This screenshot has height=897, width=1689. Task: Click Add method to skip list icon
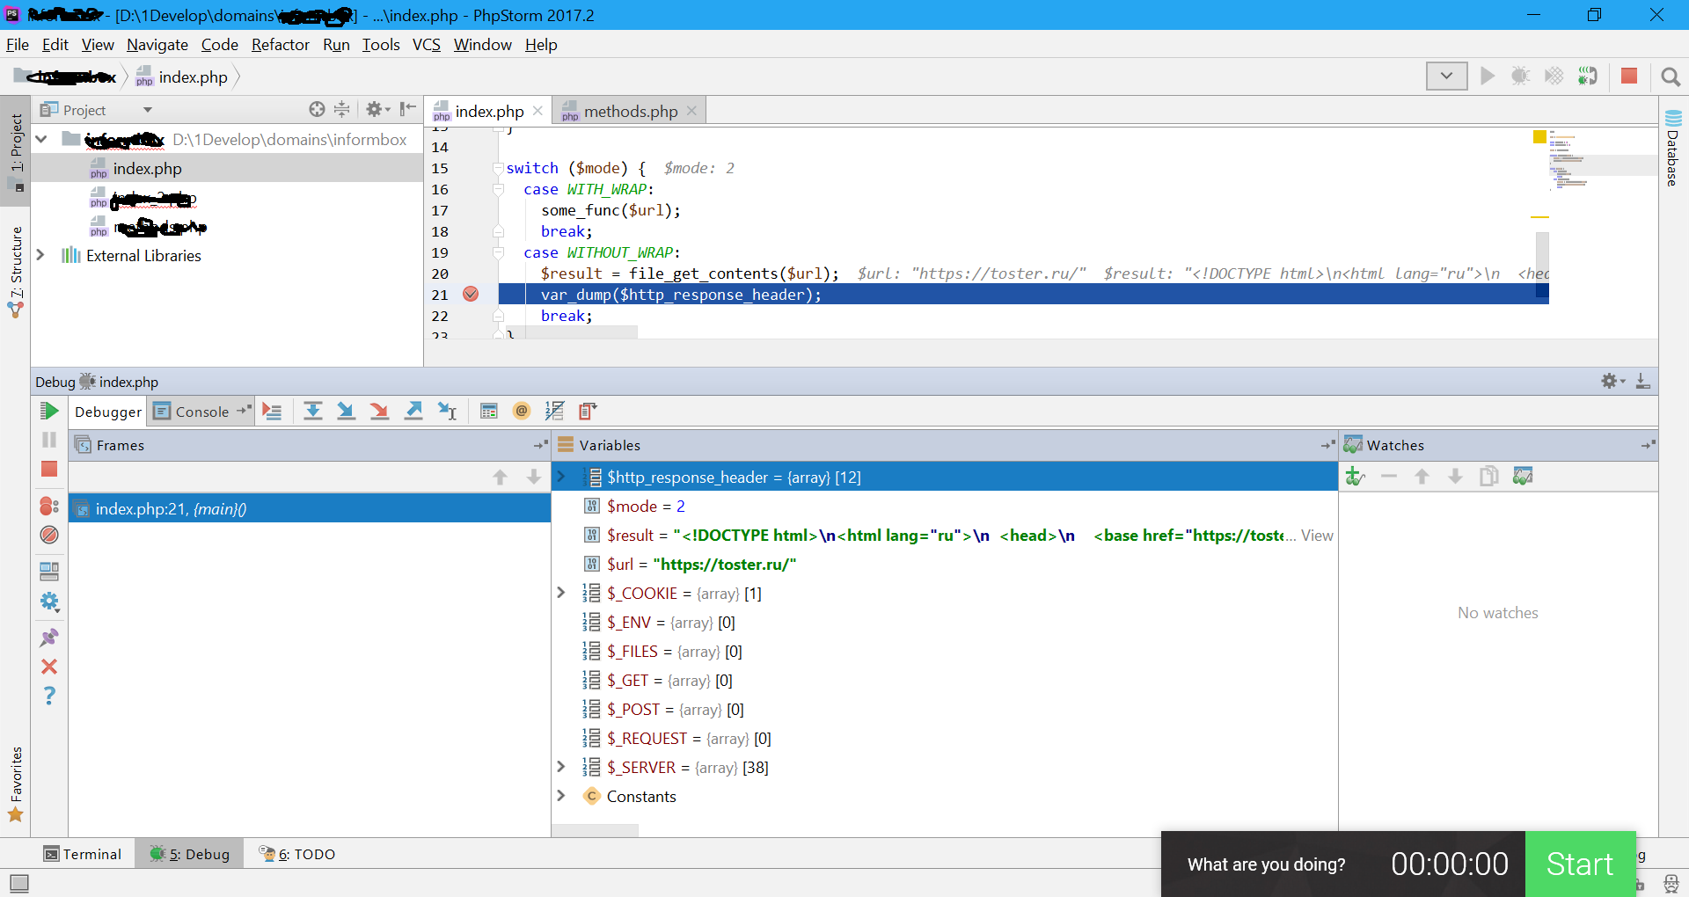(588, 411)
